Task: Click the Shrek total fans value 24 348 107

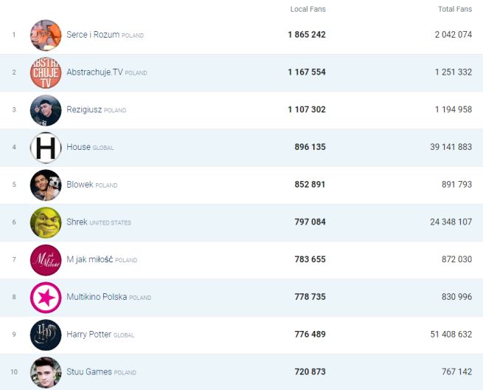Action: 442,222
